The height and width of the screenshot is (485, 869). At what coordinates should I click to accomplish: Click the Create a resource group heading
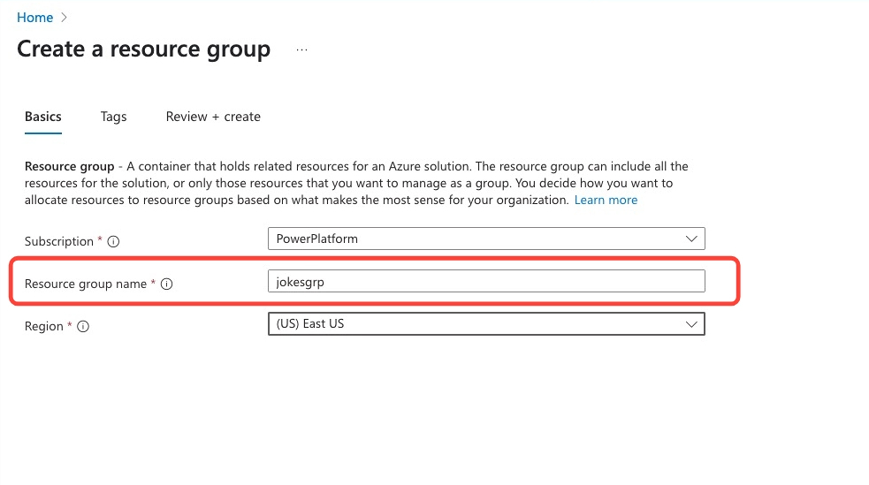click(143, 49)
